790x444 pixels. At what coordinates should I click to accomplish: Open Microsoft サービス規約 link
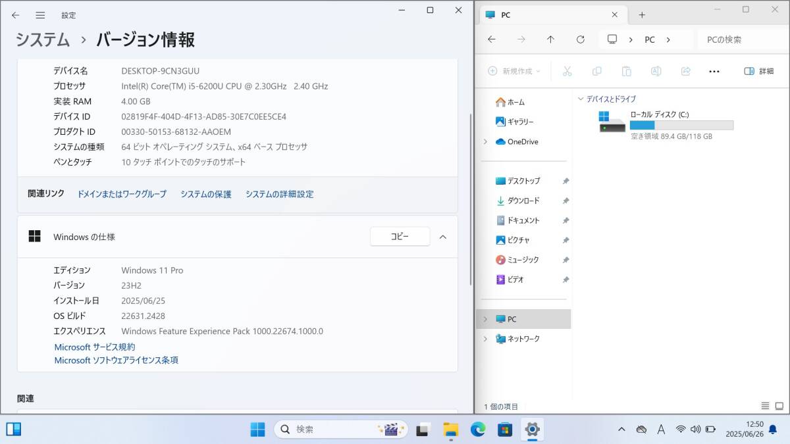click(x=95, y=347)
